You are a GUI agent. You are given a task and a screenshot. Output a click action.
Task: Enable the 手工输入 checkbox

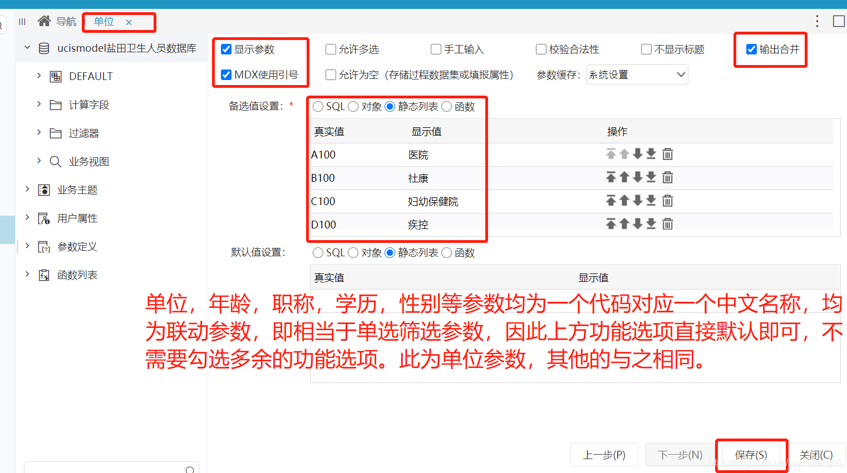click(436, 49)
